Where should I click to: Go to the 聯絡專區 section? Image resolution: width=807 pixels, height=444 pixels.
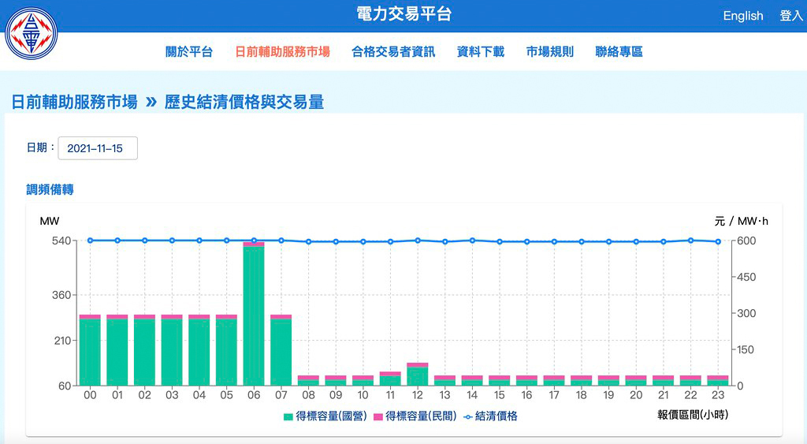[x=619, y=52]
